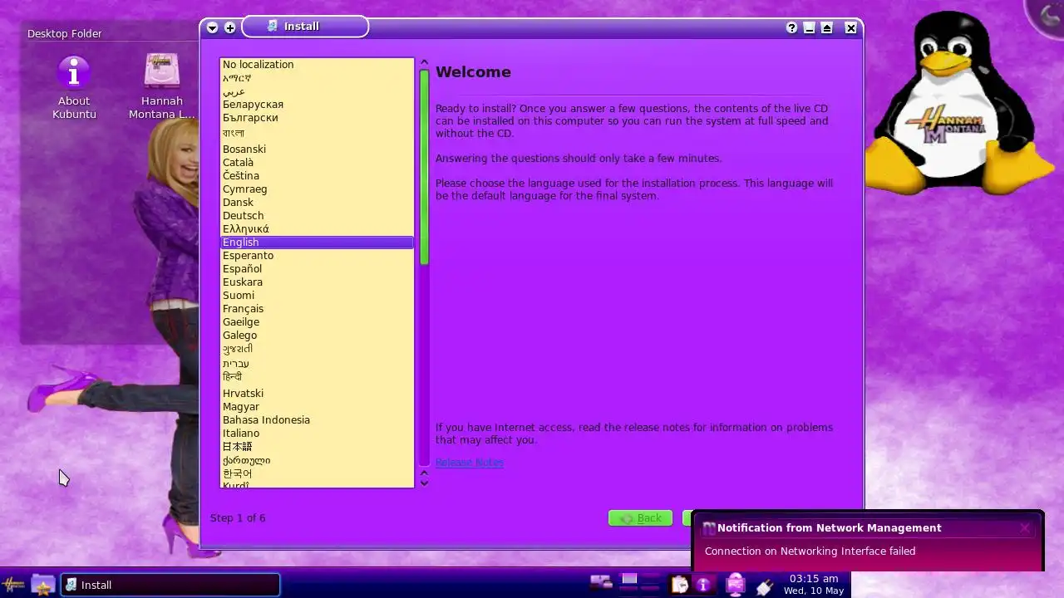Select 'Suomi' in the language list
Viewport: 1064px width, 598px height.
pyautogui.click(x=317, y=296)
